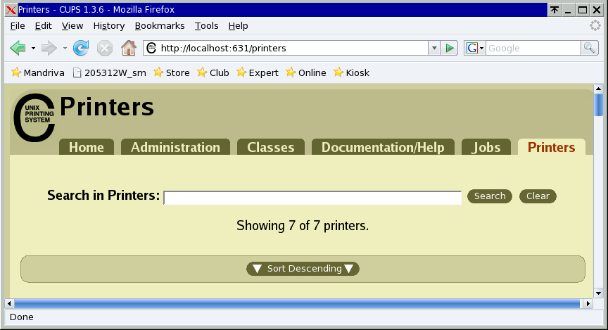608x330 pixels.
Task: Click the Search button for printers
Action: [490, 196]
